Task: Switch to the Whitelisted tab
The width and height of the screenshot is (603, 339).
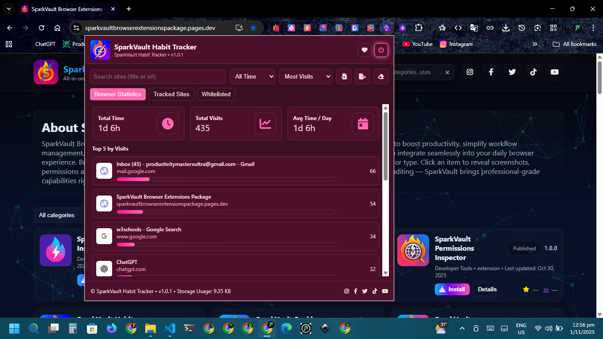Action: click(216, 94)
